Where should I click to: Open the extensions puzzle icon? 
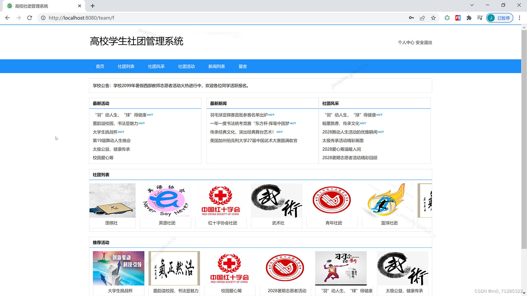(469, 18)
